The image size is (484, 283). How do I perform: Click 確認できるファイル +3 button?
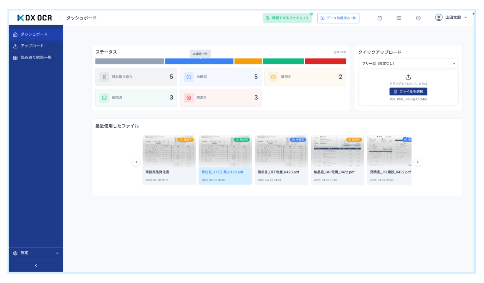pyautogui.click(x=287, y=18)
